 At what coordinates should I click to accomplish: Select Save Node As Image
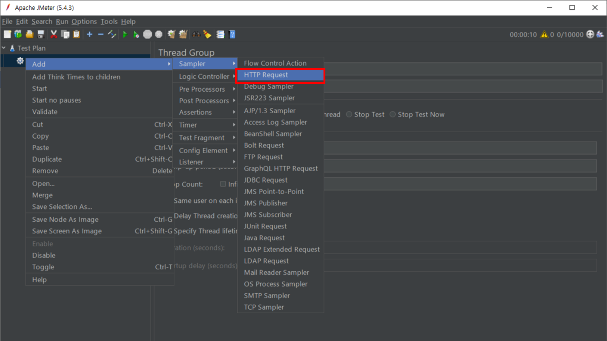(100, 220)
